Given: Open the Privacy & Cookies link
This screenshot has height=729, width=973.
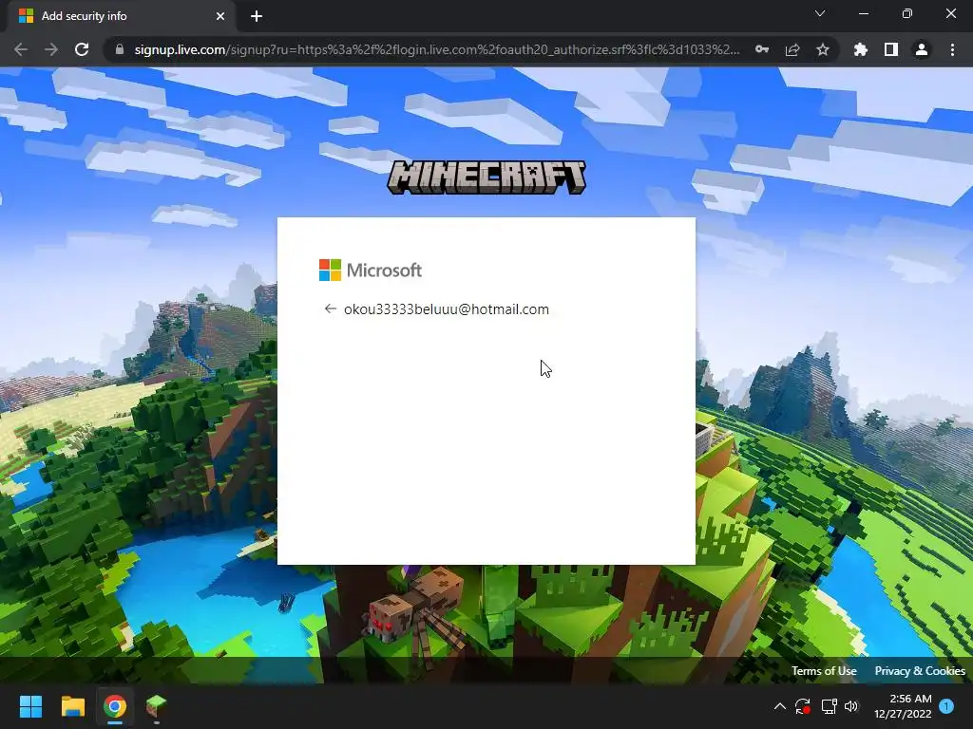Looking at the screenshot, I should (920, 671).
